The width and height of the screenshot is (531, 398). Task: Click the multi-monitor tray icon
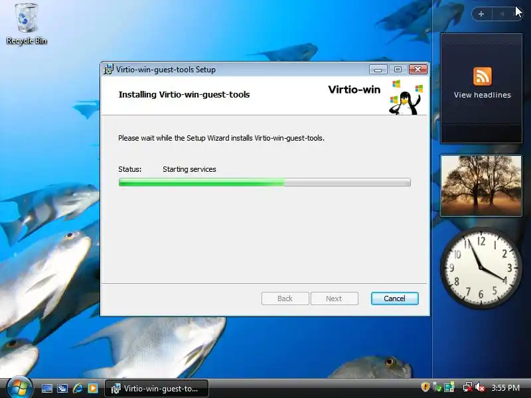coord(449,387)
